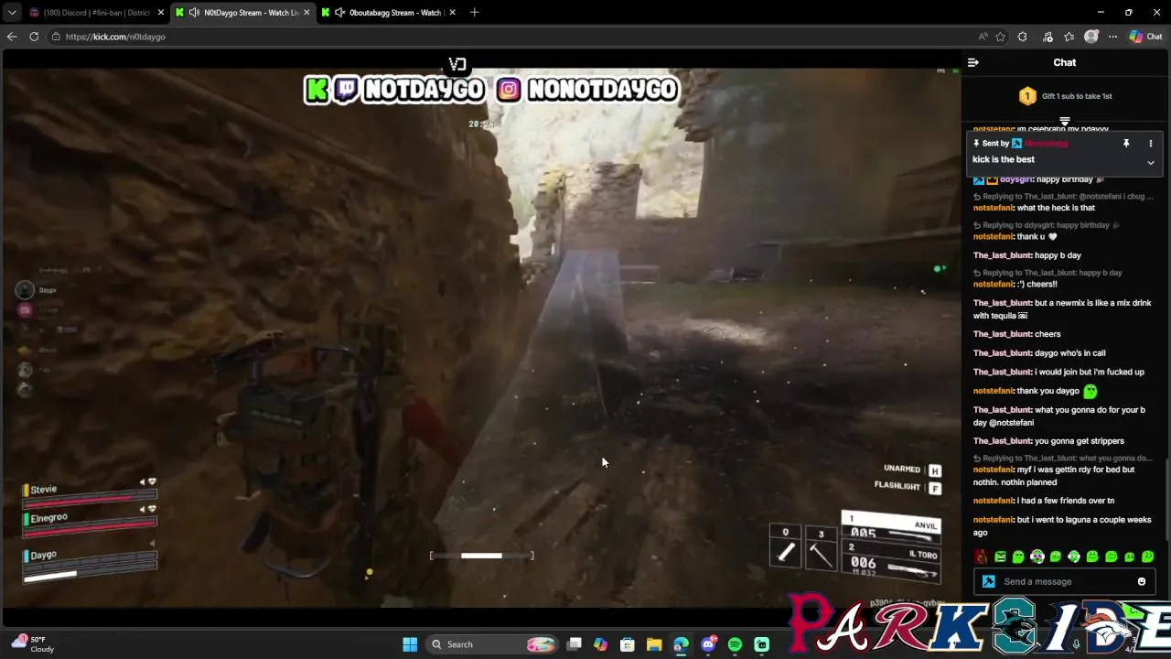
Task: Open File Explorer from the taskbar
Action: point(654,644)
